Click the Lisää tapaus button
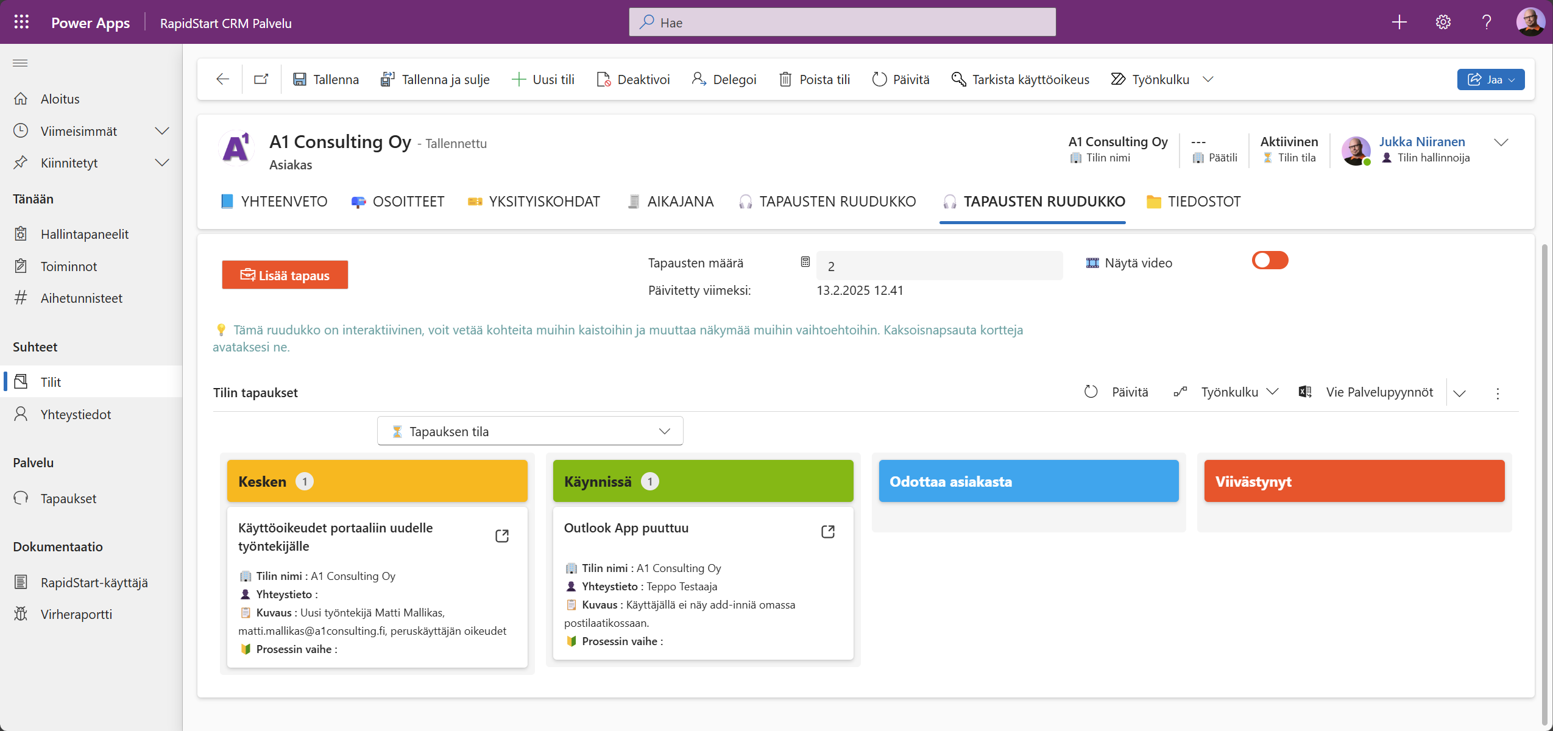1553x731 pixels. click(284, 275)
